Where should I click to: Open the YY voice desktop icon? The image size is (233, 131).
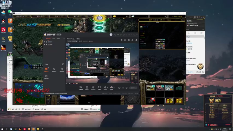click(10, 39)
